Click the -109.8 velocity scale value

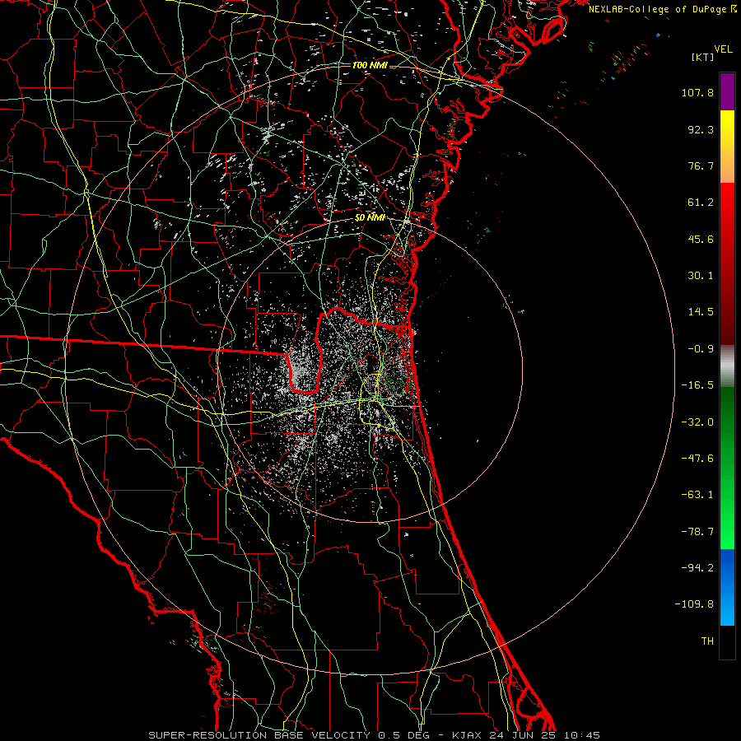pyautogui.click(x=694, y=604)
